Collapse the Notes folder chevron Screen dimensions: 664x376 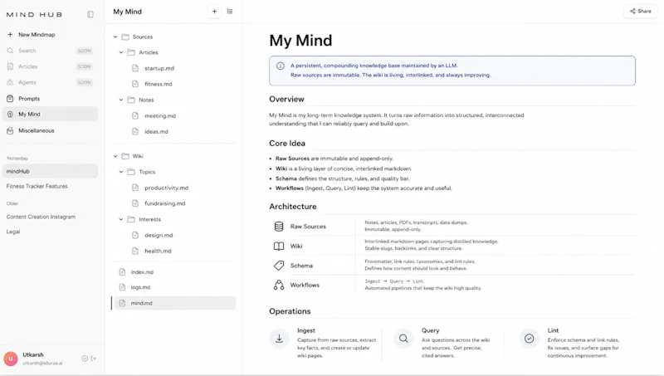pyautogui.click(x=121, y=100)
